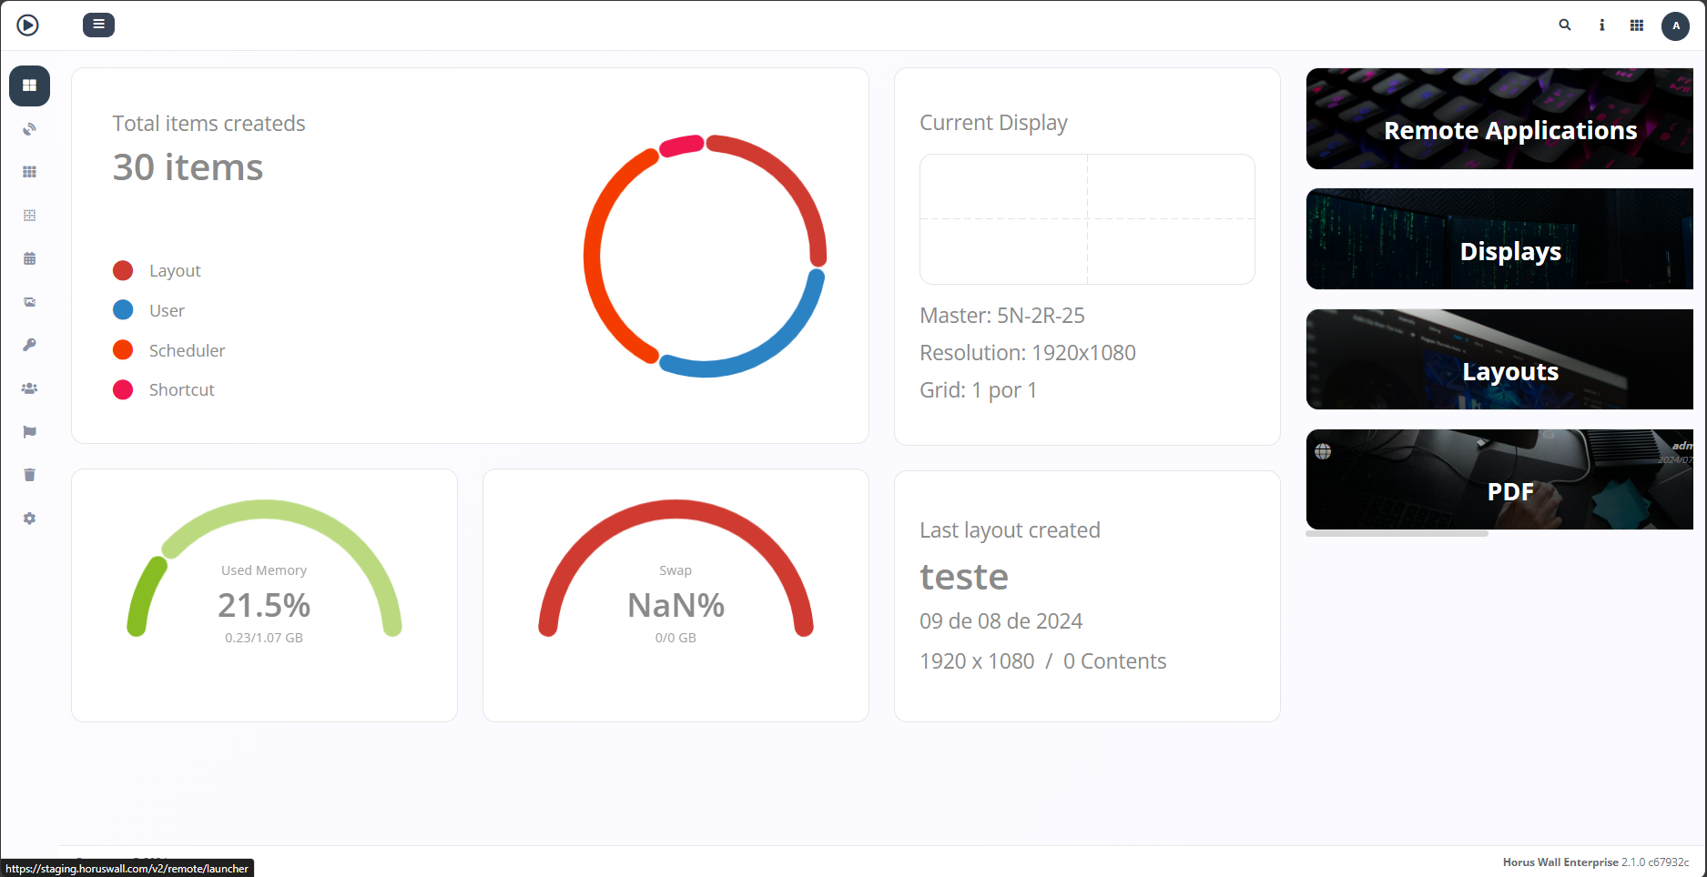Click the info icon in header
Screen dimensions: 1707x877
pyautogui.click(x=1601, y=25)
